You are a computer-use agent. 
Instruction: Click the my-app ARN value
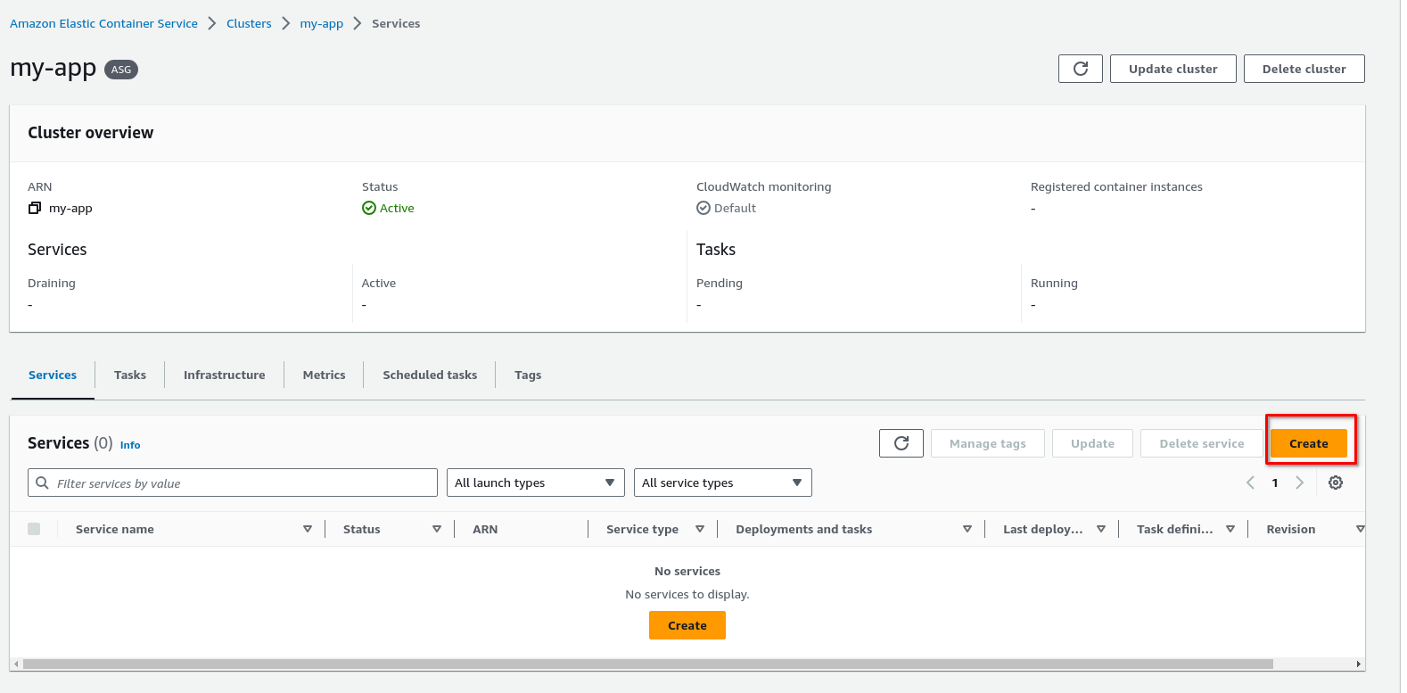(70, 209)
